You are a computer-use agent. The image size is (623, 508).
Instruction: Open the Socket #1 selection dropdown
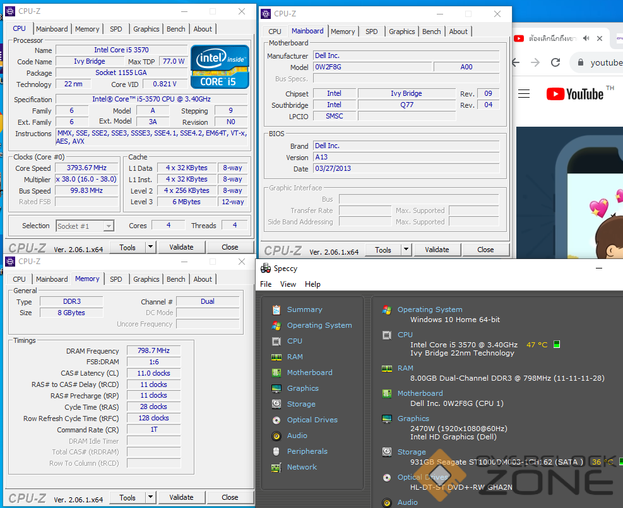[85, 226]
